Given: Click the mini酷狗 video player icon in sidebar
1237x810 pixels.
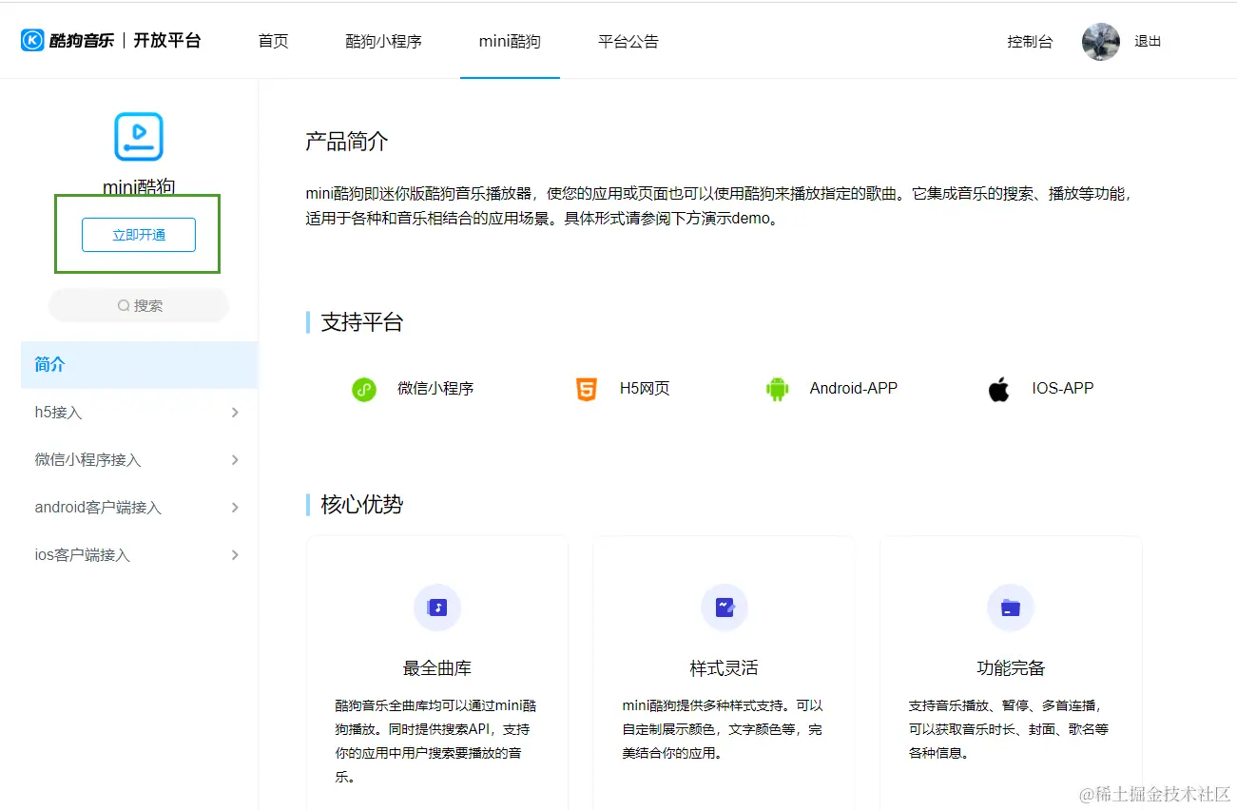Looking at the screenshot, I should point(137,136).
